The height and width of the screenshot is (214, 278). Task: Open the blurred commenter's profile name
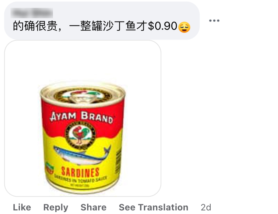click(32, 13)
